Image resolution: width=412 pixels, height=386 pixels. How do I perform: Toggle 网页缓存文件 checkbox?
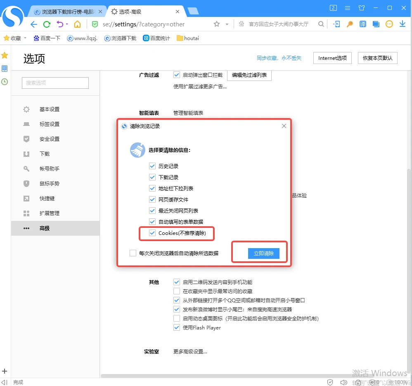point(152,199)
